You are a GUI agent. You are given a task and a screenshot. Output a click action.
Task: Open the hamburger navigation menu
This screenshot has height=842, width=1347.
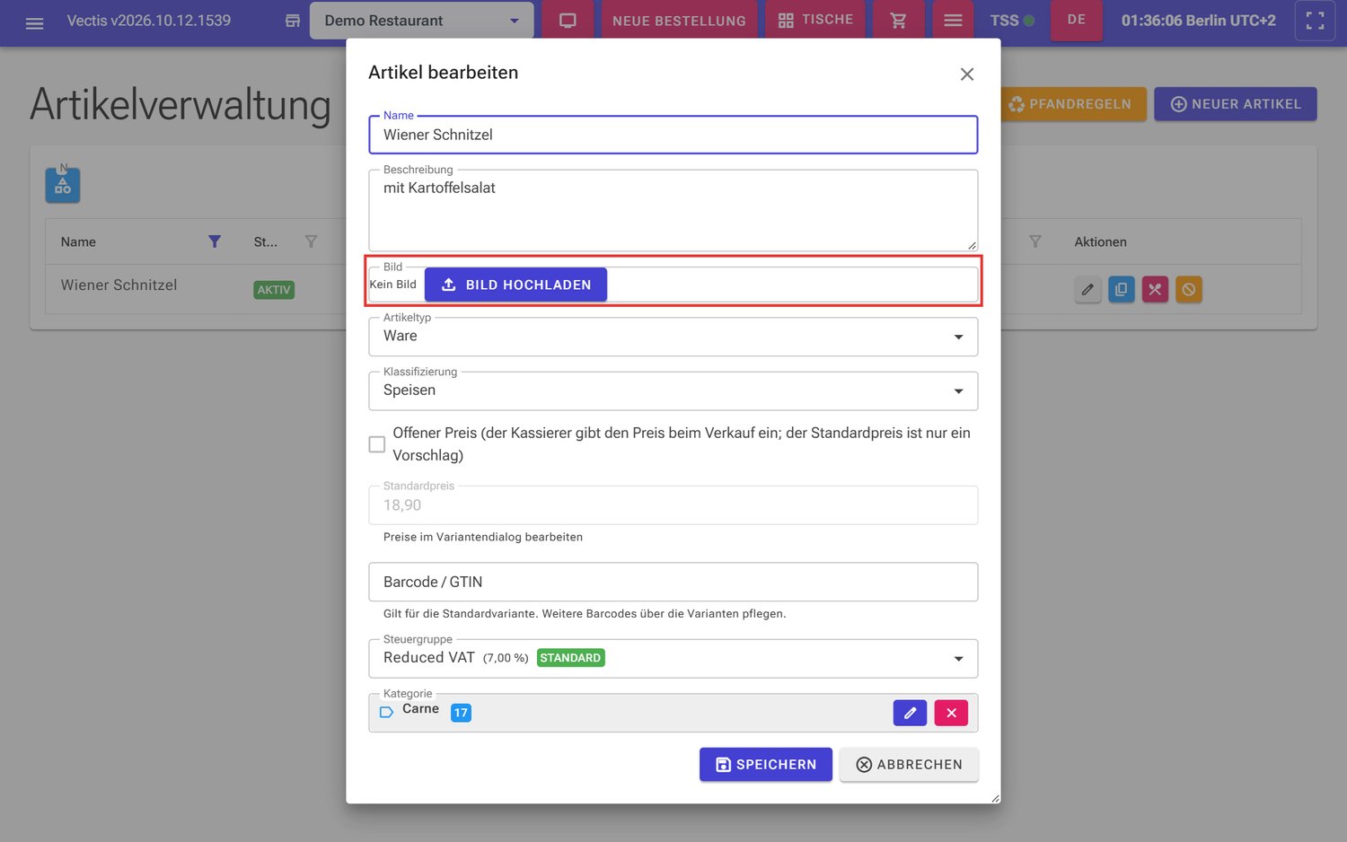pos(34,22)
